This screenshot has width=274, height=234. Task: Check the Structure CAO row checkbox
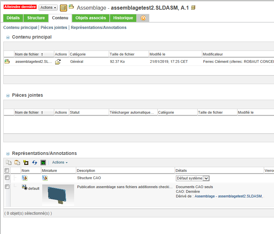click(x=7, y=178)
